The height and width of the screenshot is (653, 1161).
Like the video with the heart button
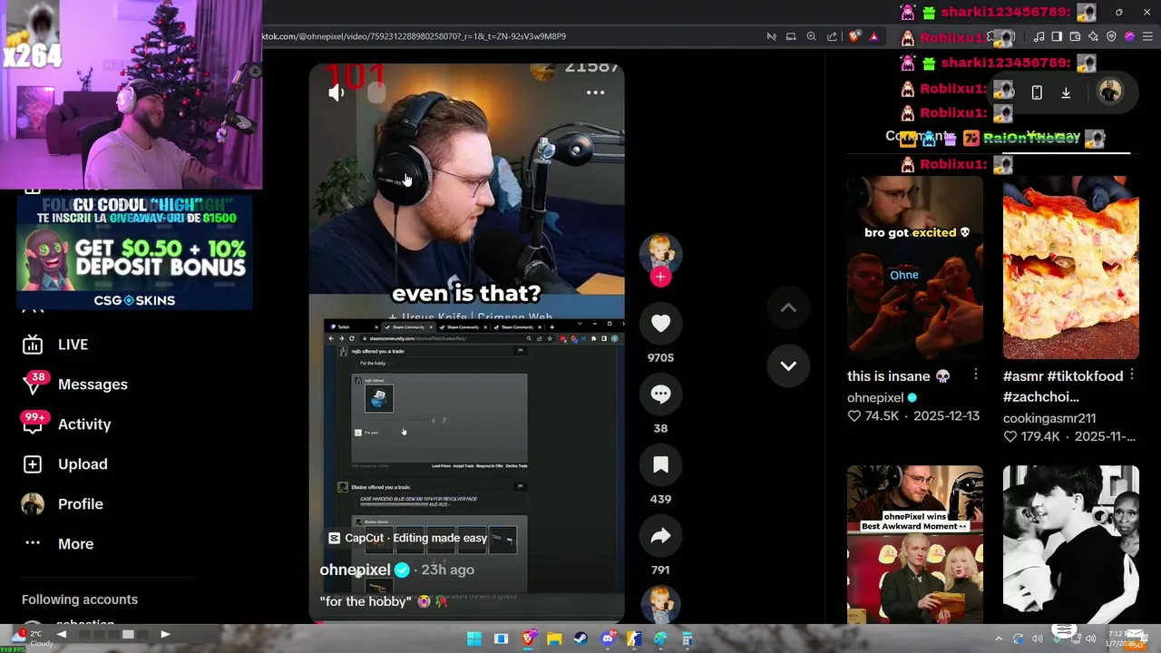[660, 324]
